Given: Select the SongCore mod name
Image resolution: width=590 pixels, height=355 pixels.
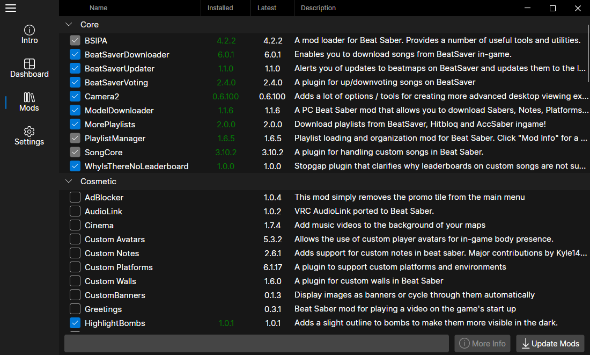Looking at the screenshot, I should pos(104,152).
